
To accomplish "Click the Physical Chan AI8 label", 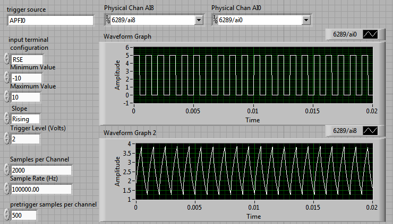I will pos(129,8).
